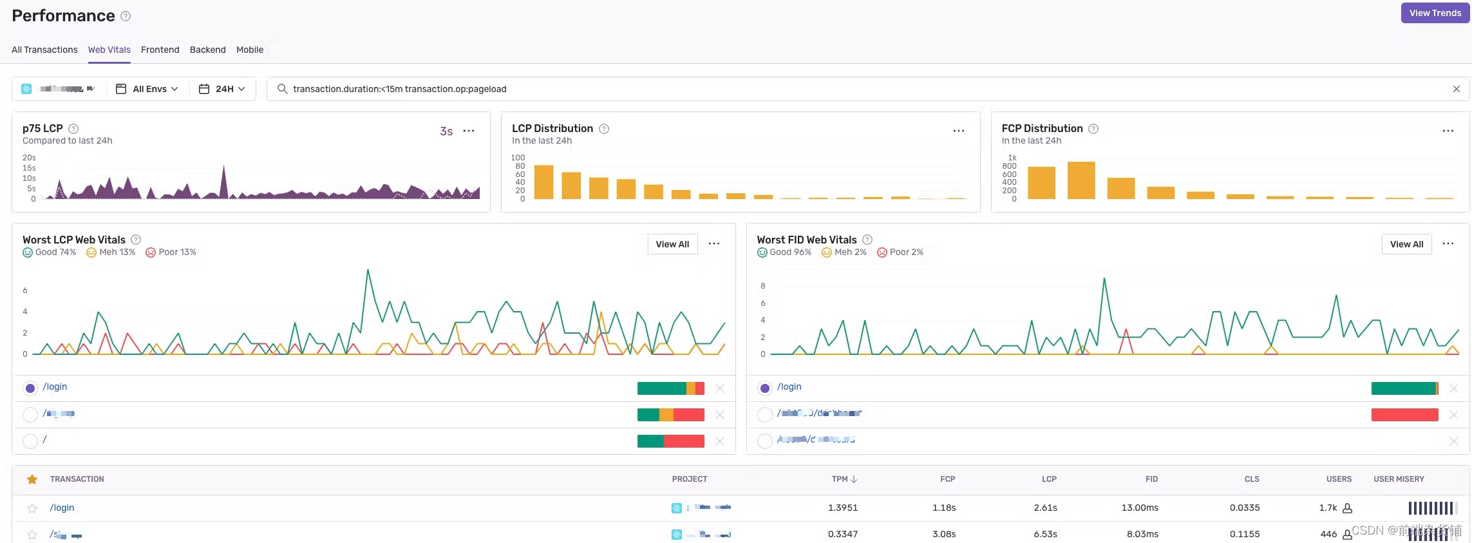Click View All in Worst FID Web Vitals
Image resolution: width=1472 pixels, height=543 pixels.
point(1407,244)
